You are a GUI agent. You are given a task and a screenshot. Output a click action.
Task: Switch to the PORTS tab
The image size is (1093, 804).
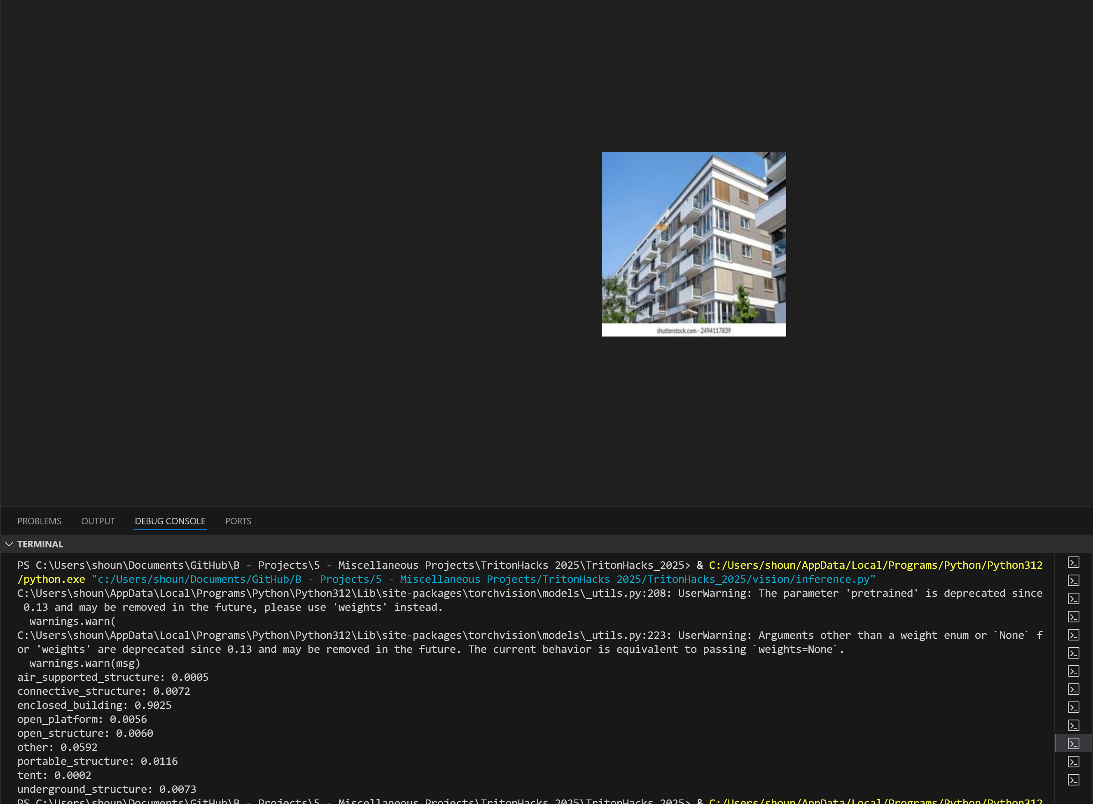(238, 521)
